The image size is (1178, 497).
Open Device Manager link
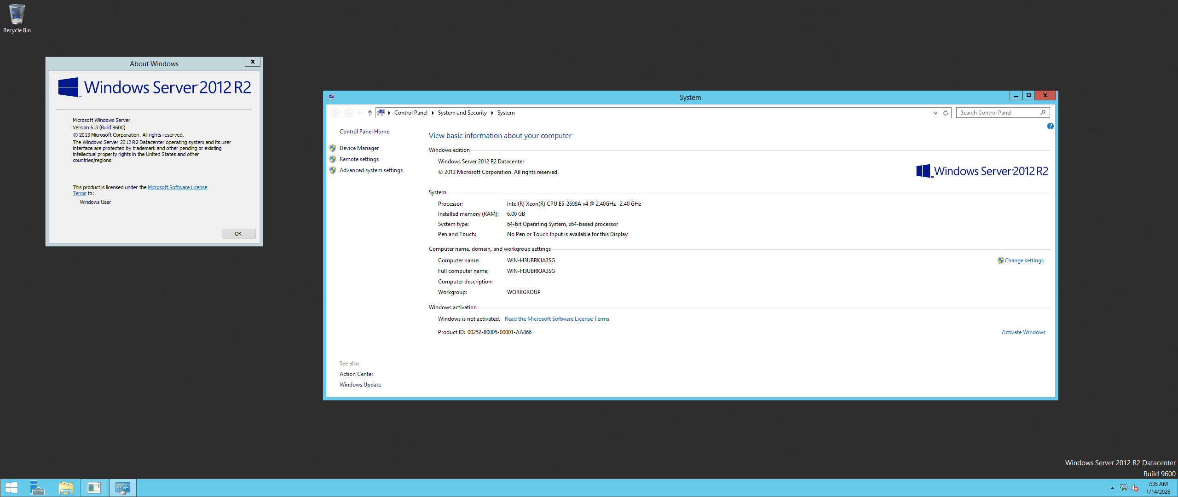[x=359, y=148]
